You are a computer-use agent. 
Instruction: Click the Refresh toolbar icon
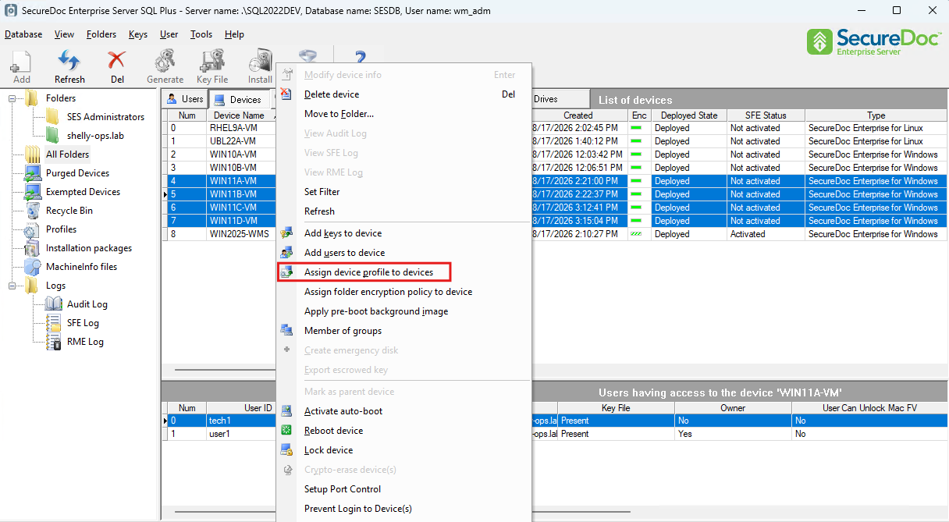pyautogui.click(x=69, y=62)
